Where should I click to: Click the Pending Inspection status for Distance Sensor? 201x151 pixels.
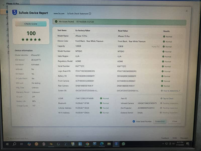[170, 113]
